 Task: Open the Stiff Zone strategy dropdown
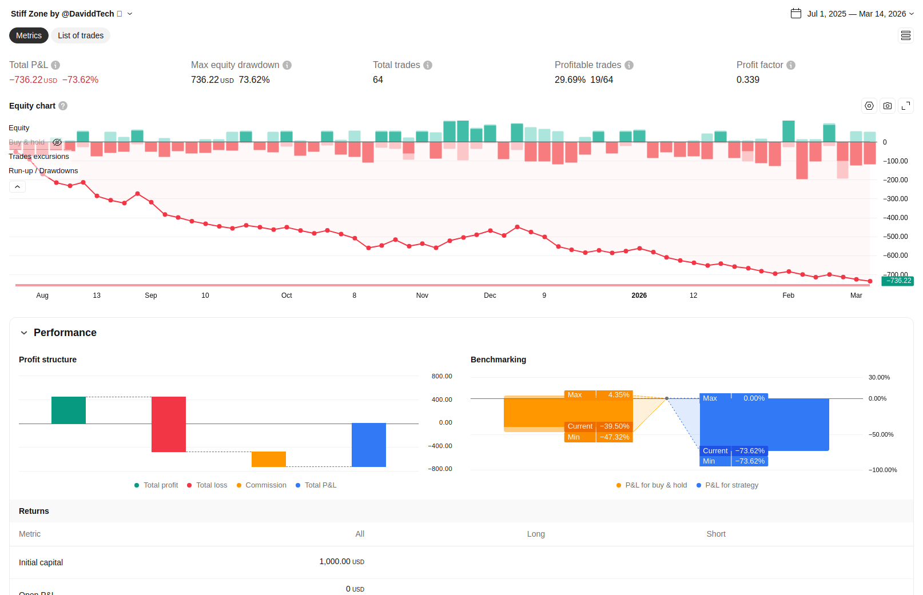(130, 14)
